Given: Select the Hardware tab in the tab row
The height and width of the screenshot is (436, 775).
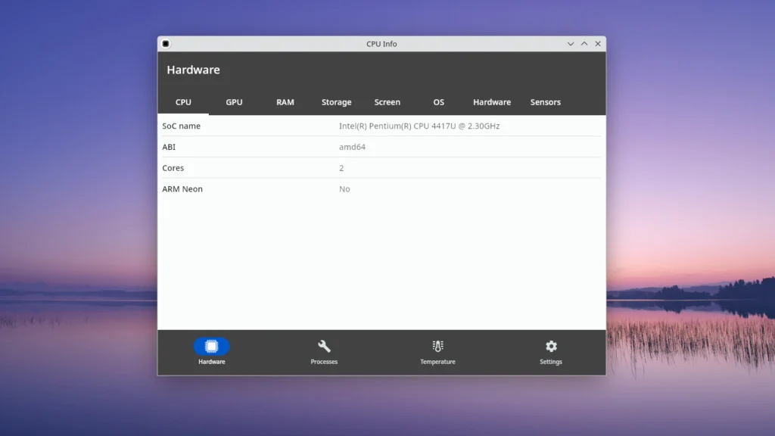Looking at the screenshot, I should coord(492,101).
